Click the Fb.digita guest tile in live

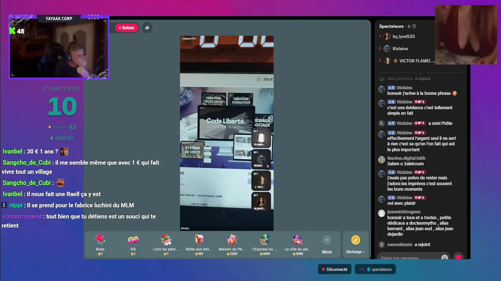click(x=261, y=138)
